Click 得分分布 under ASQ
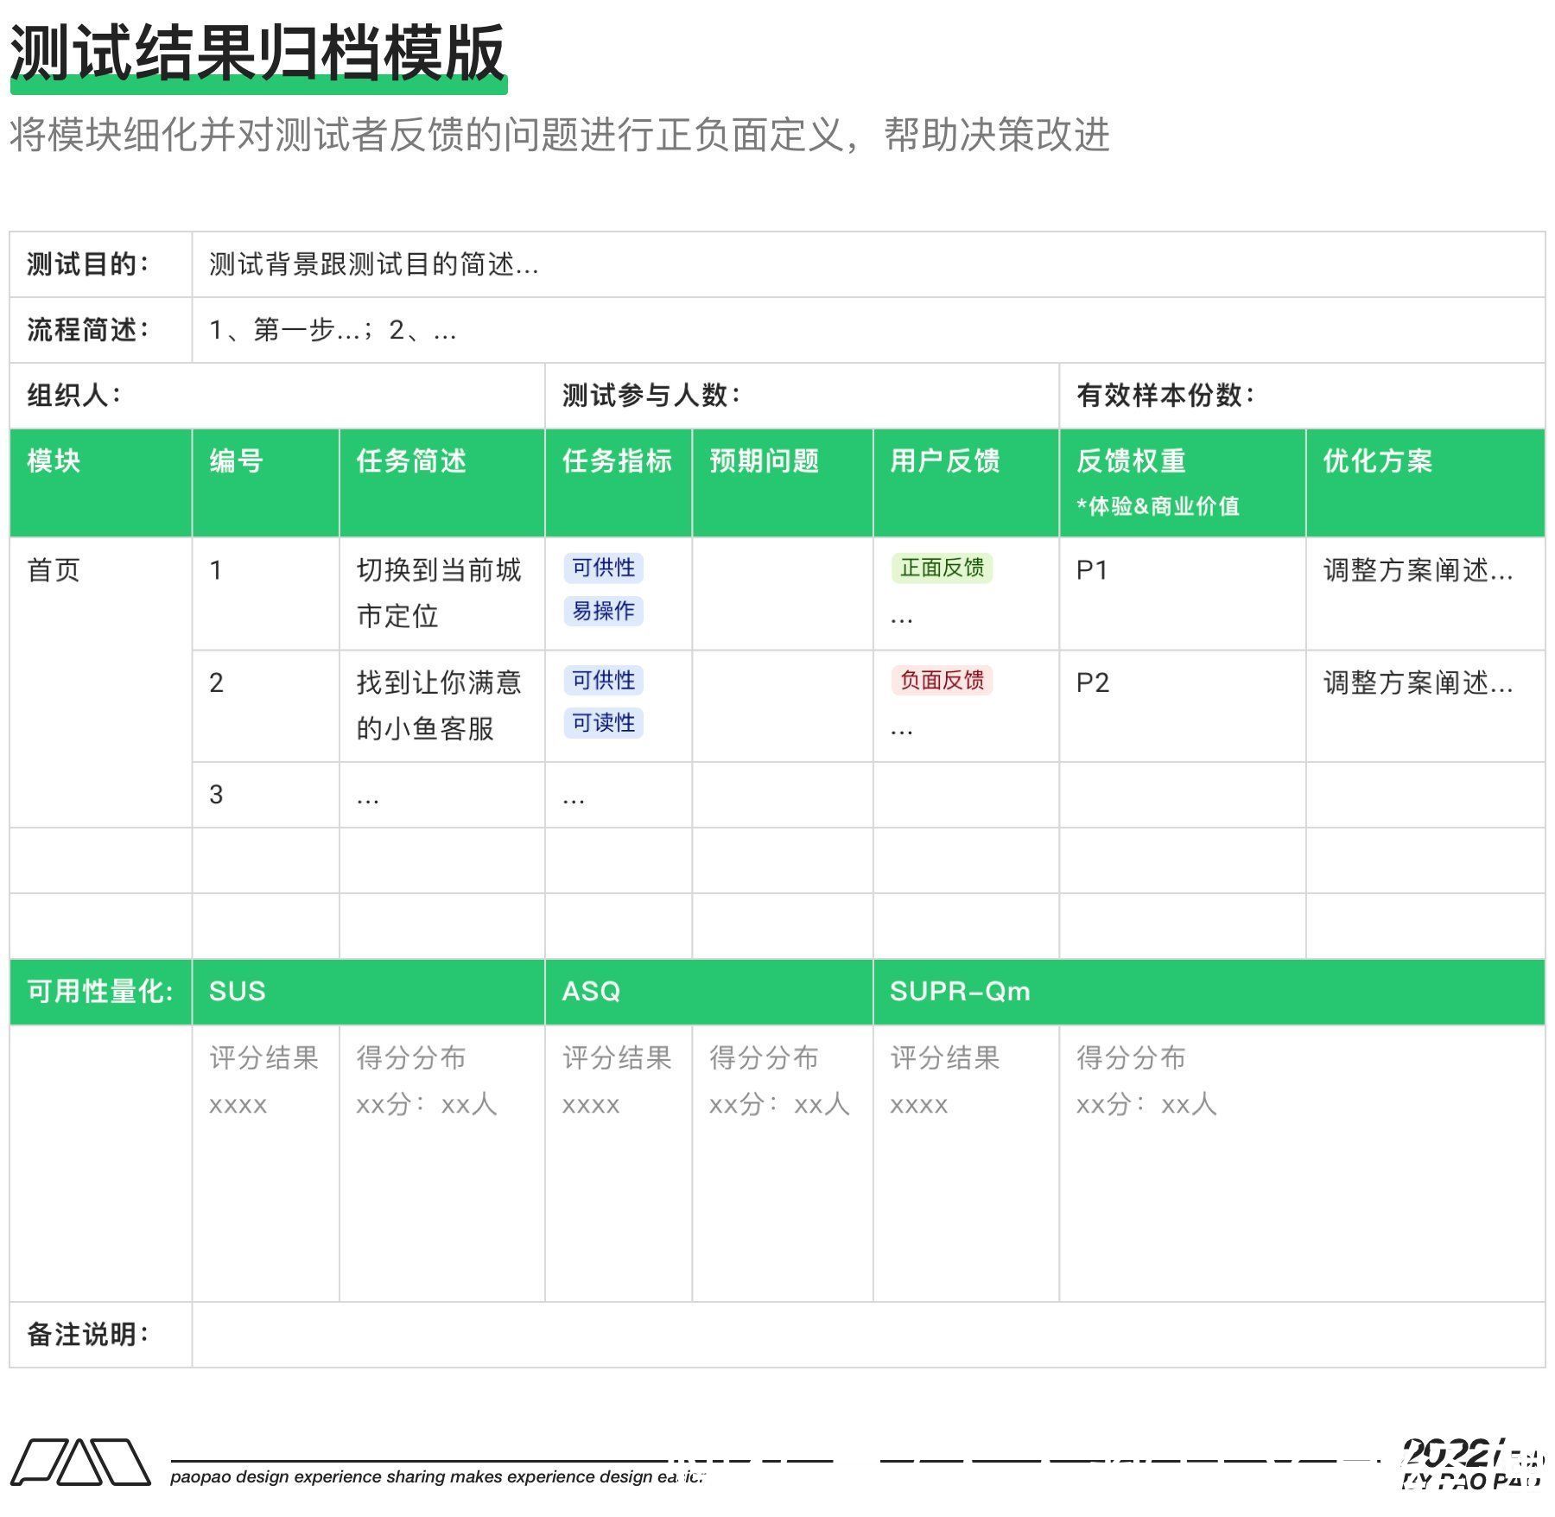 765,1058
